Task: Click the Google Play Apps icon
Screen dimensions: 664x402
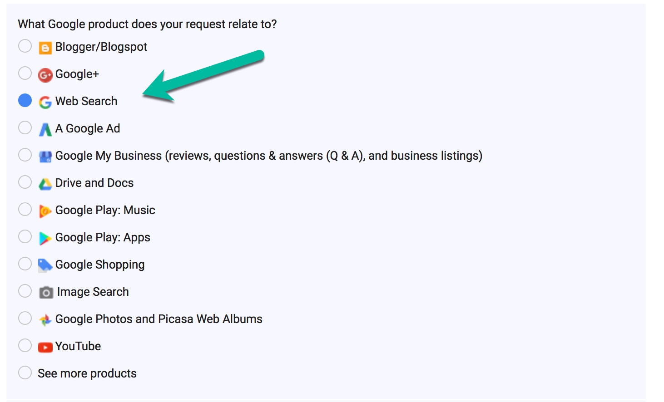Action: click(x=45, y=237)
